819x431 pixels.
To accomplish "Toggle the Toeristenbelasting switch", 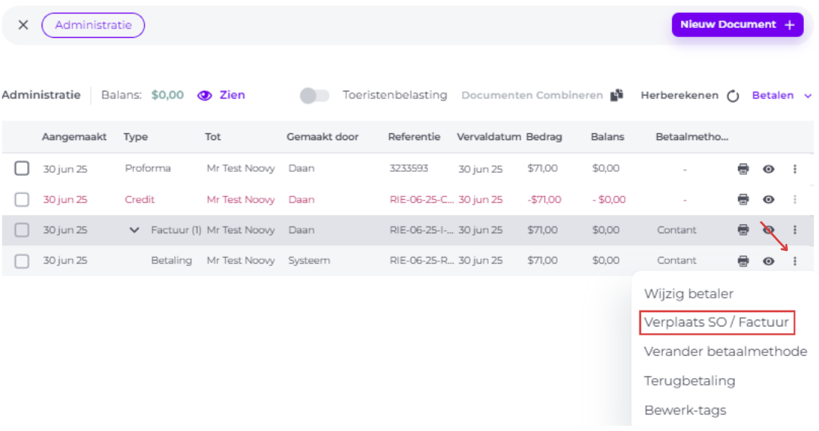I will [x=314, y=95].
